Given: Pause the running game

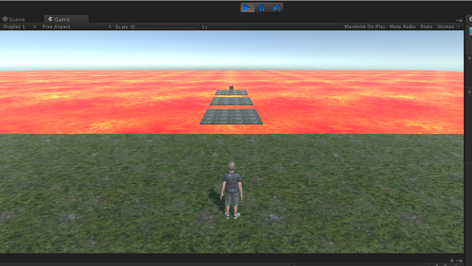Looking at the screenshot, I should [x=262, y=8].
